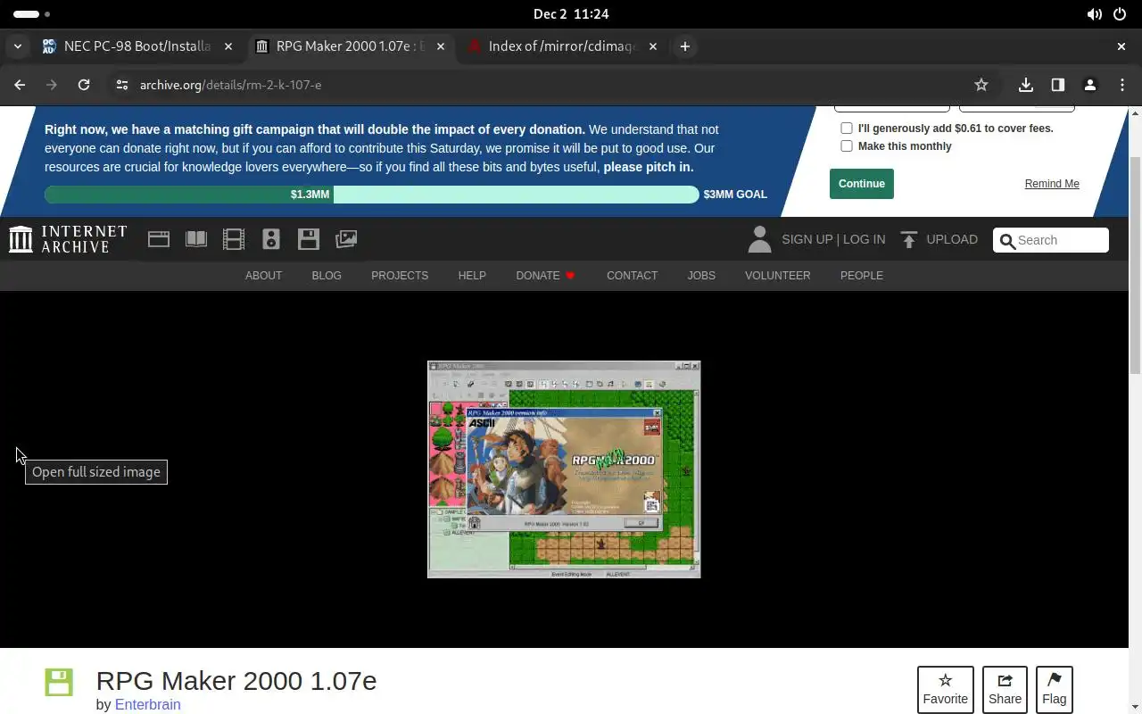This screenshot has width=1142, height=714.
Task: Open the JOBS menu item
Action: coord(701,276)
